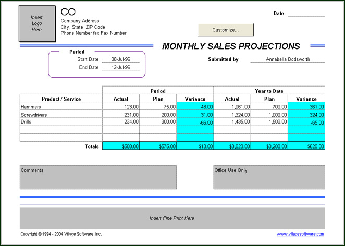Click the period variance total $13.00
The image size is (345, 246).
click(x=195, y=147)
